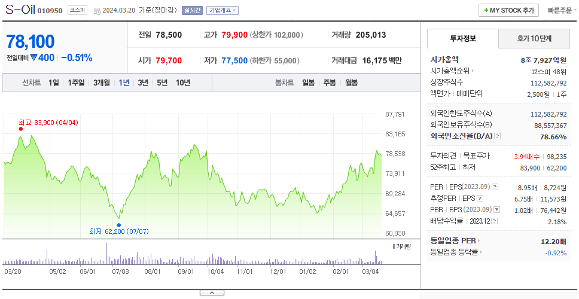Click the calendar icon beside 2024.03.20
The image size is (579, 299).
[x=97, y=11]
